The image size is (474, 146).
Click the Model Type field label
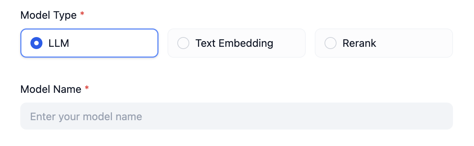pos(48,15)
